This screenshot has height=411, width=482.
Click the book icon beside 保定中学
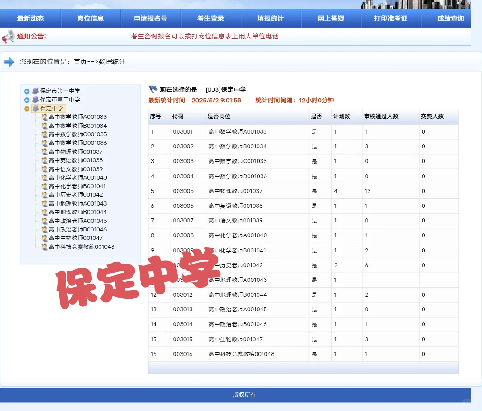pos(36,108)
